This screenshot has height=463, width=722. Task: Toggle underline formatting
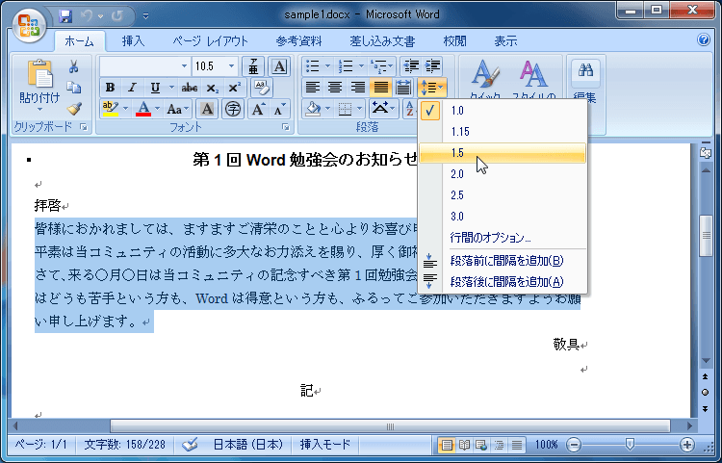(x=155, y=88)
